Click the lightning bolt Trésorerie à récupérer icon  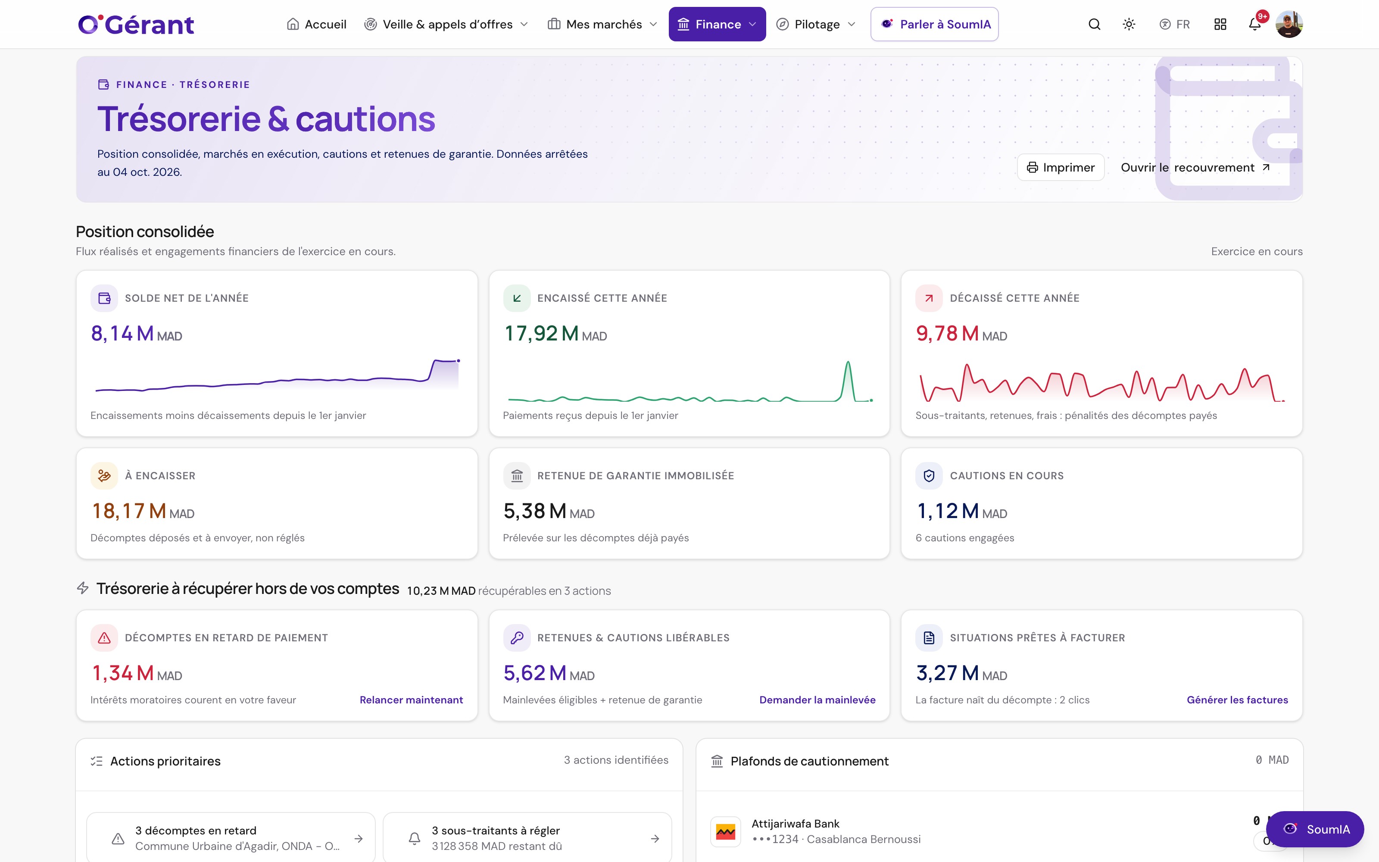83,588
